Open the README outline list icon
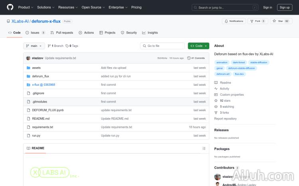 pos(204,148)
